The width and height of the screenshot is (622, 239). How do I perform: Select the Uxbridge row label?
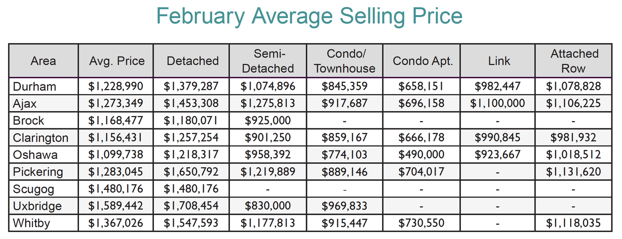tap(37, 206)
